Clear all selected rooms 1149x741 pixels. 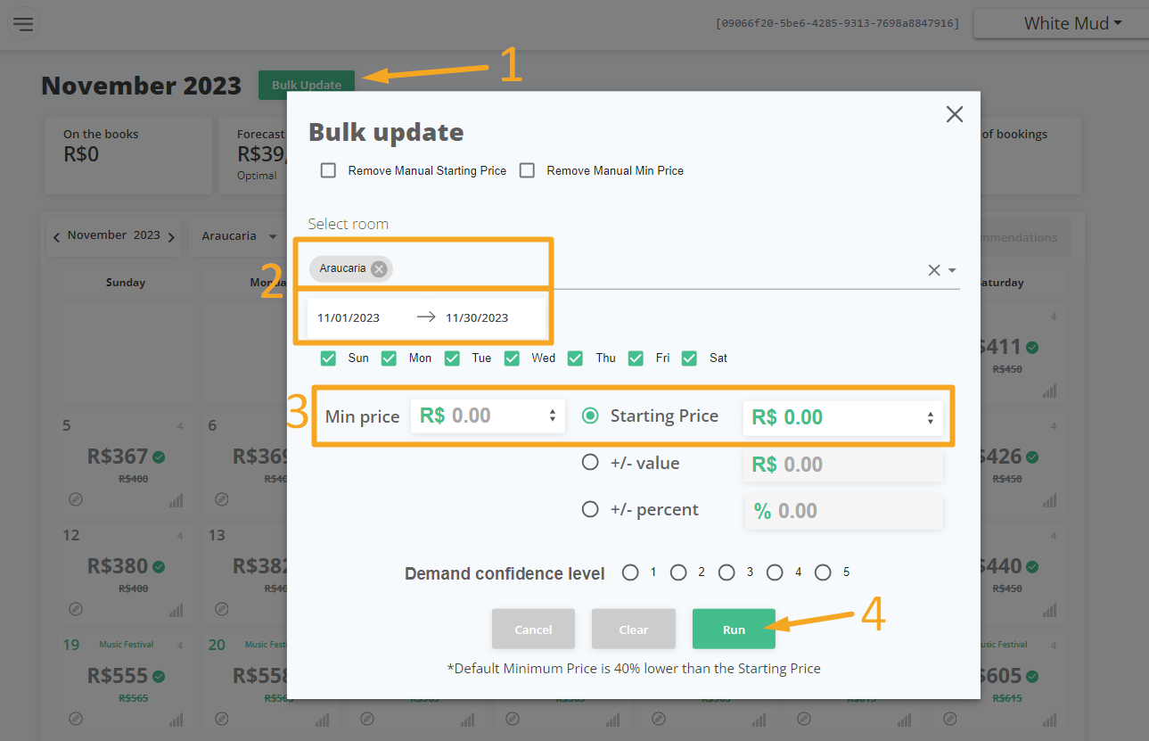point(933,270)
